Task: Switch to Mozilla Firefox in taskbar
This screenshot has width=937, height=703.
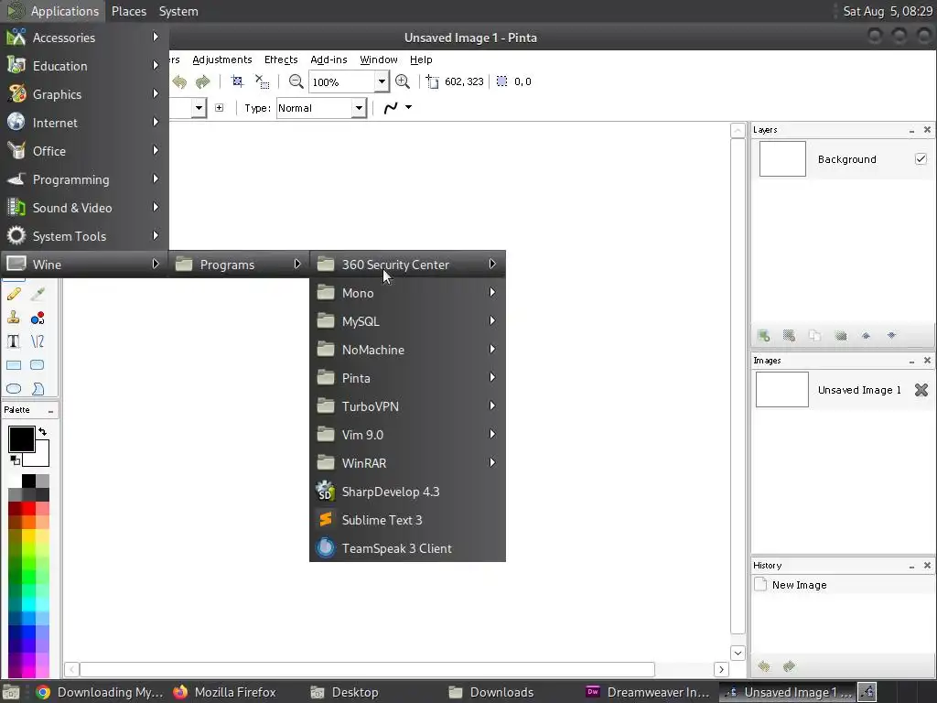Action: point(225,692)
